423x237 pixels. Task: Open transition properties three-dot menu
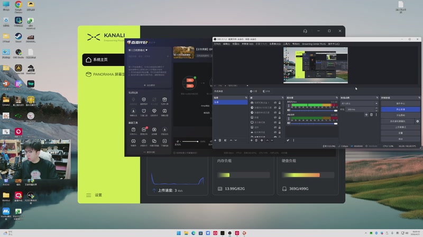pyautogui.click(x=376, y=115)
